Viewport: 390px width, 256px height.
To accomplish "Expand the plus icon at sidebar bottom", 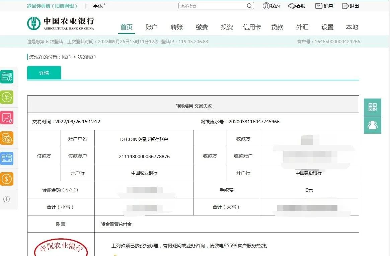I will coord(6,199).
